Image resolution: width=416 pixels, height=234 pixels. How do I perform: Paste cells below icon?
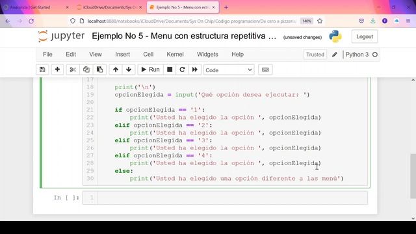[x=99, y=70]
